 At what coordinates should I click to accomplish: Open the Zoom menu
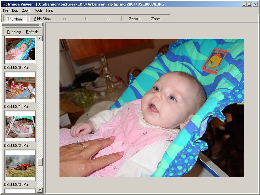point(26,10)
